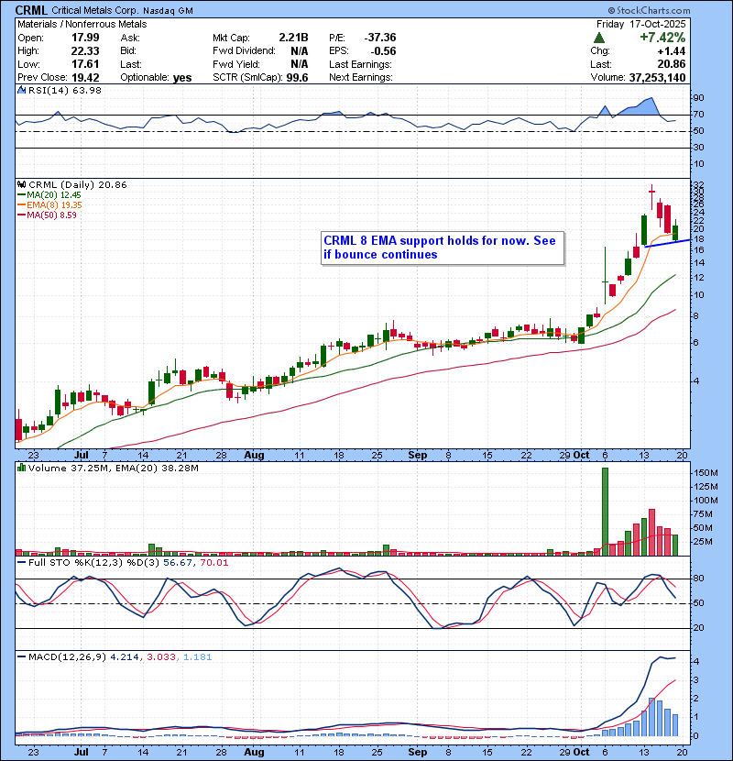
Task: Click the 80 level on stochastic axis
Action: [698, 579]
